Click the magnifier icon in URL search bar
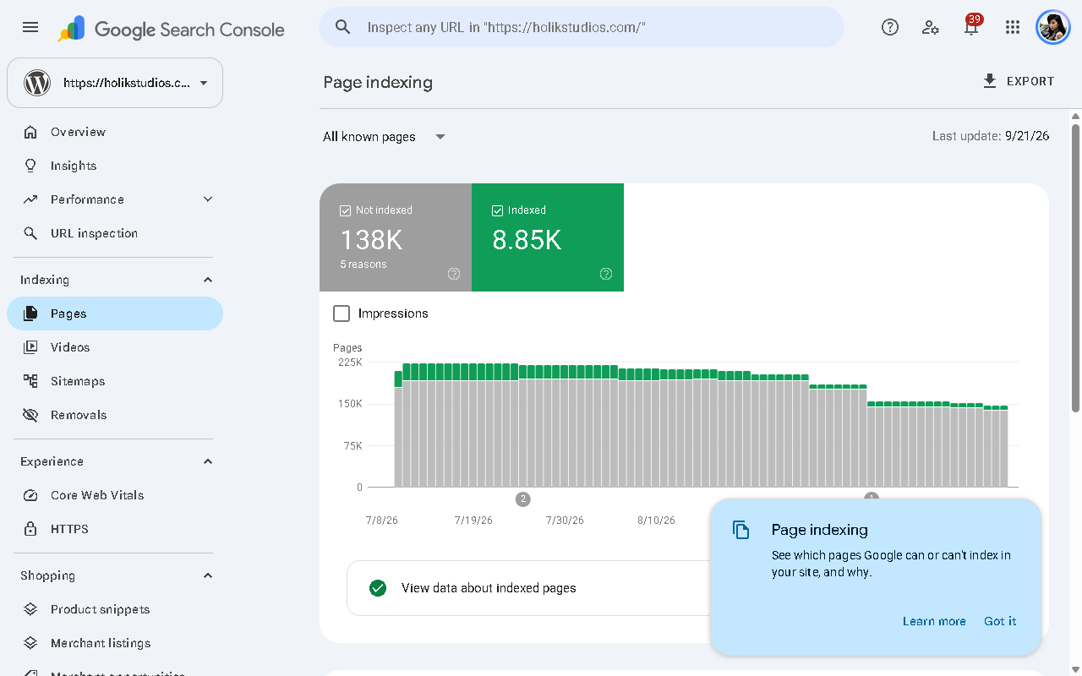 [x=342, y=27]
